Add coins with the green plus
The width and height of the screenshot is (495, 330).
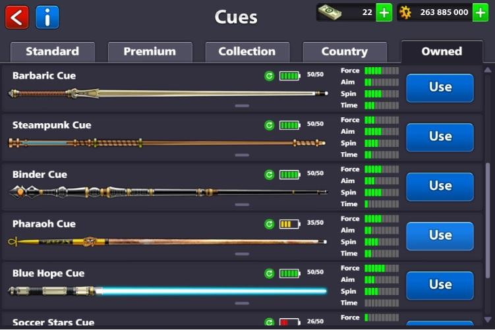(480, 13)
